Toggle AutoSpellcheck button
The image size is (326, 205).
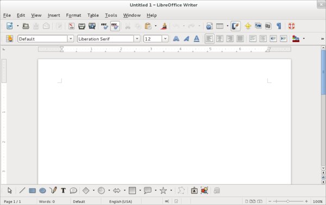pyautogui.click(x=115, y=26)
